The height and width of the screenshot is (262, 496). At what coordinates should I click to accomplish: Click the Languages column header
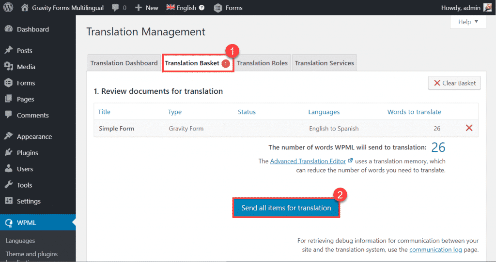coord(324,112)
